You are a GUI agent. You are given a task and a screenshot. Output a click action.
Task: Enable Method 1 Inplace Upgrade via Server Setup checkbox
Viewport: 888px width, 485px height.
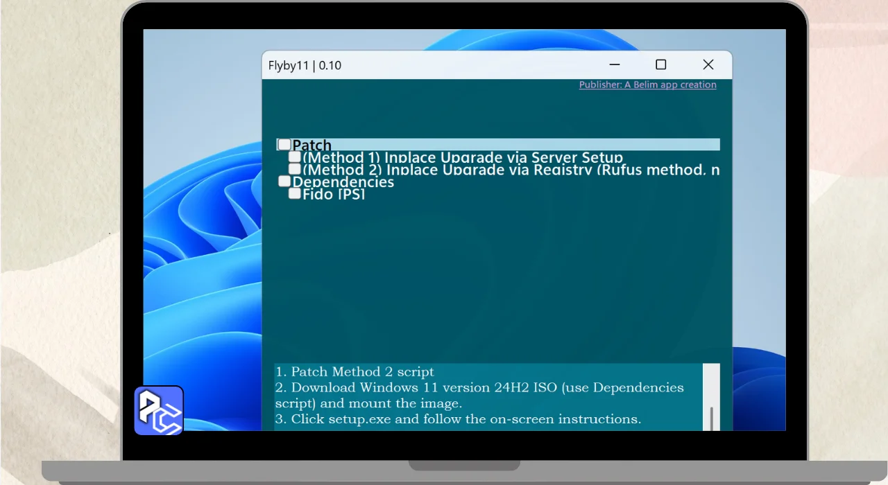(x=295, y=157)
